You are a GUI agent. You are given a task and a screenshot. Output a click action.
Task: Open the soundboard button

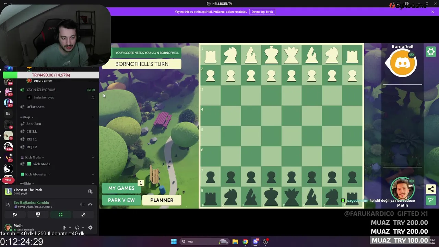coord(83,214)
